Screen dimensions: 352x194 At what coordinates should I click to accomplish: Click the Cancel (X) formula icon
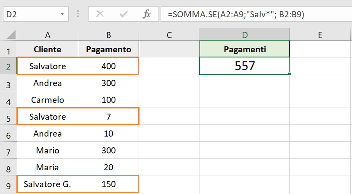point(100,14)
